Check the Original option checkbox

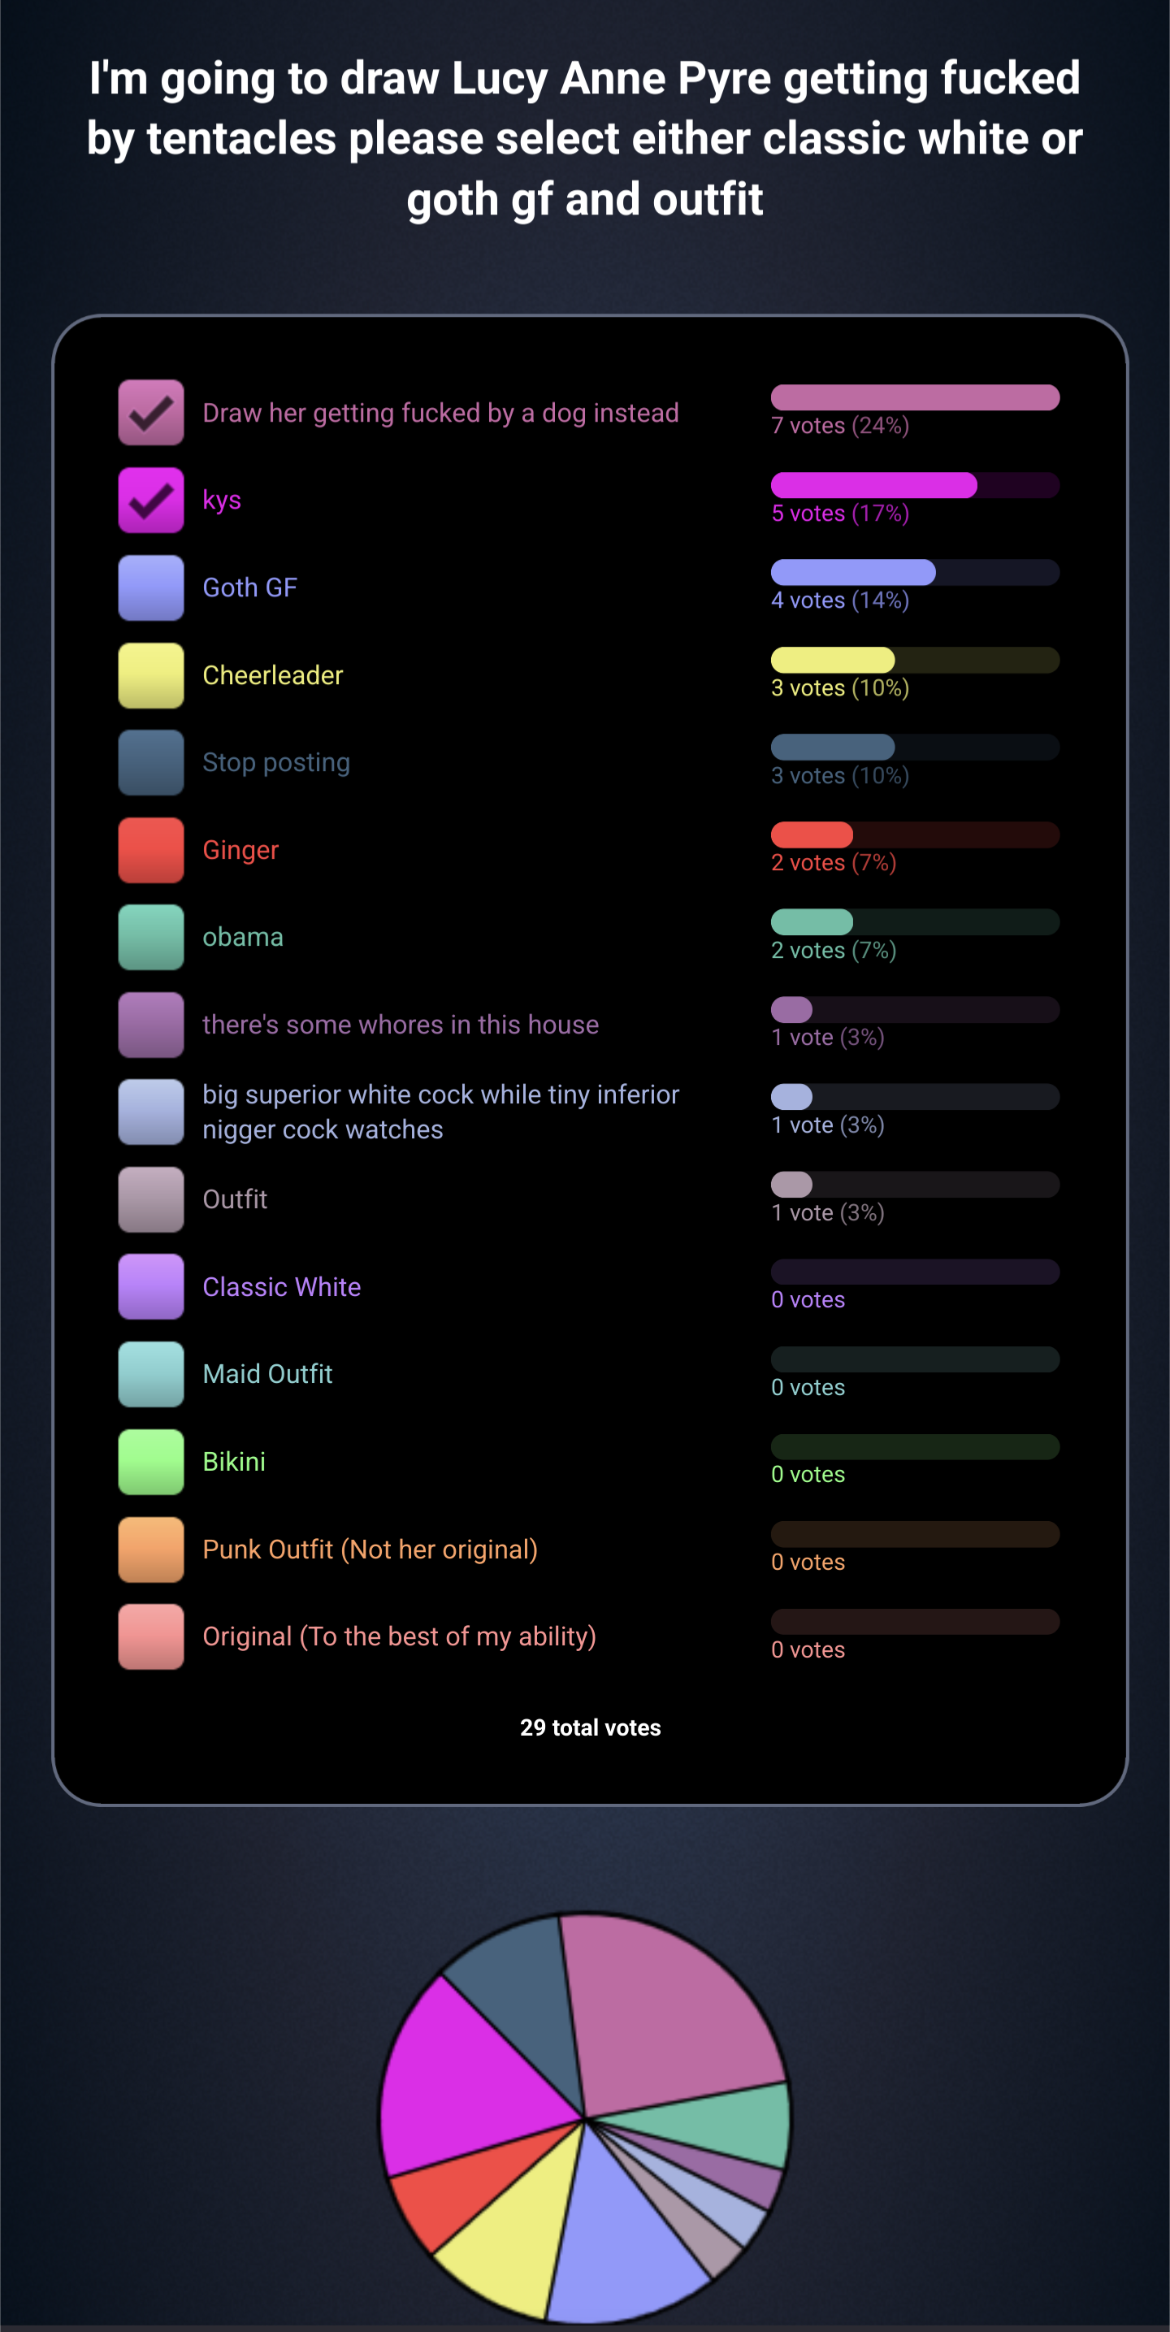click(151, 1636)
